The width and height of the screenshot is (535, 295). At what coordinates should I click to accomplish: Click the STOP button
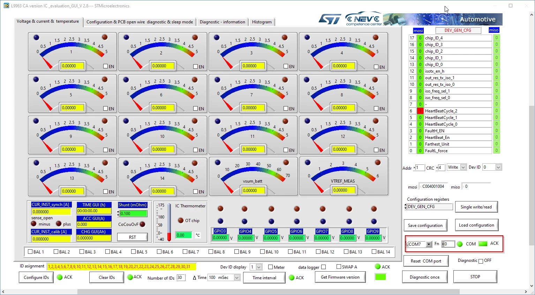[475, 277]
